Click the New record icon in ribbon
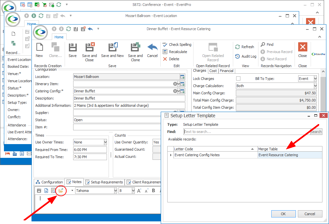The height and width of the screenshot is (224, 329). [x=39, y=50]
